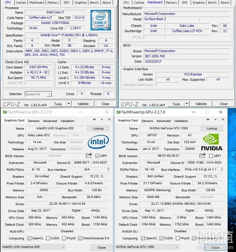Open the About tab in the right CPU-Z window
The width and height of the screenshot is (236, 252).
point(225,2)
